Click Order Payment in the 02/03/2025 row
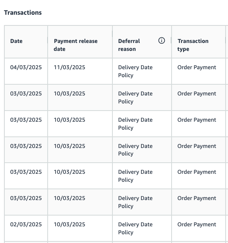Image resolution: width=228 pixels, height=243 pixels. tap(197, 224)
